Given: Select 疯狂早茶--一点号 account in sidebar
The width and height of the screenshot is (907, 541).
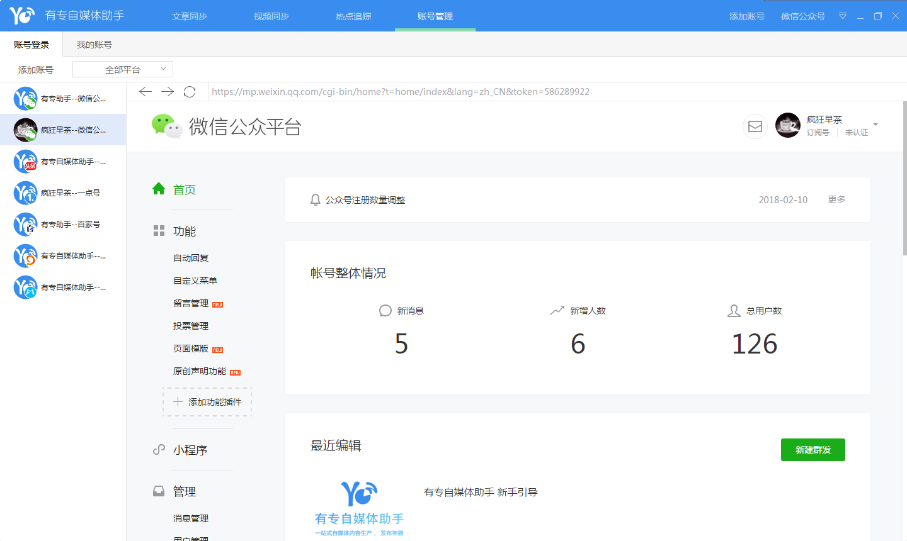Looking at the screenshot, I should click(x=63, y=193).
